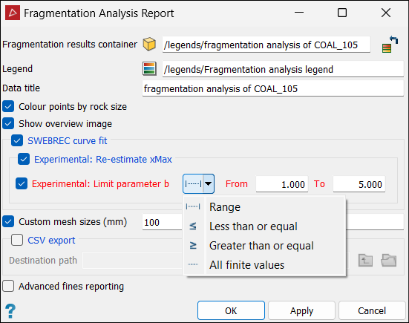The height and width of the screenshot is (323, 409).
Task: Click the greyed folder-up icon beside destination path
Action: [365, 261]
